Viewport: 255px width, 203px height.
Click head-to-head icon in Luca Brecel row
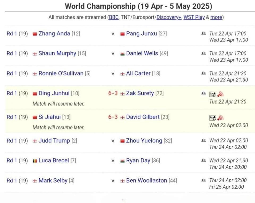click(x=203, y=160)
